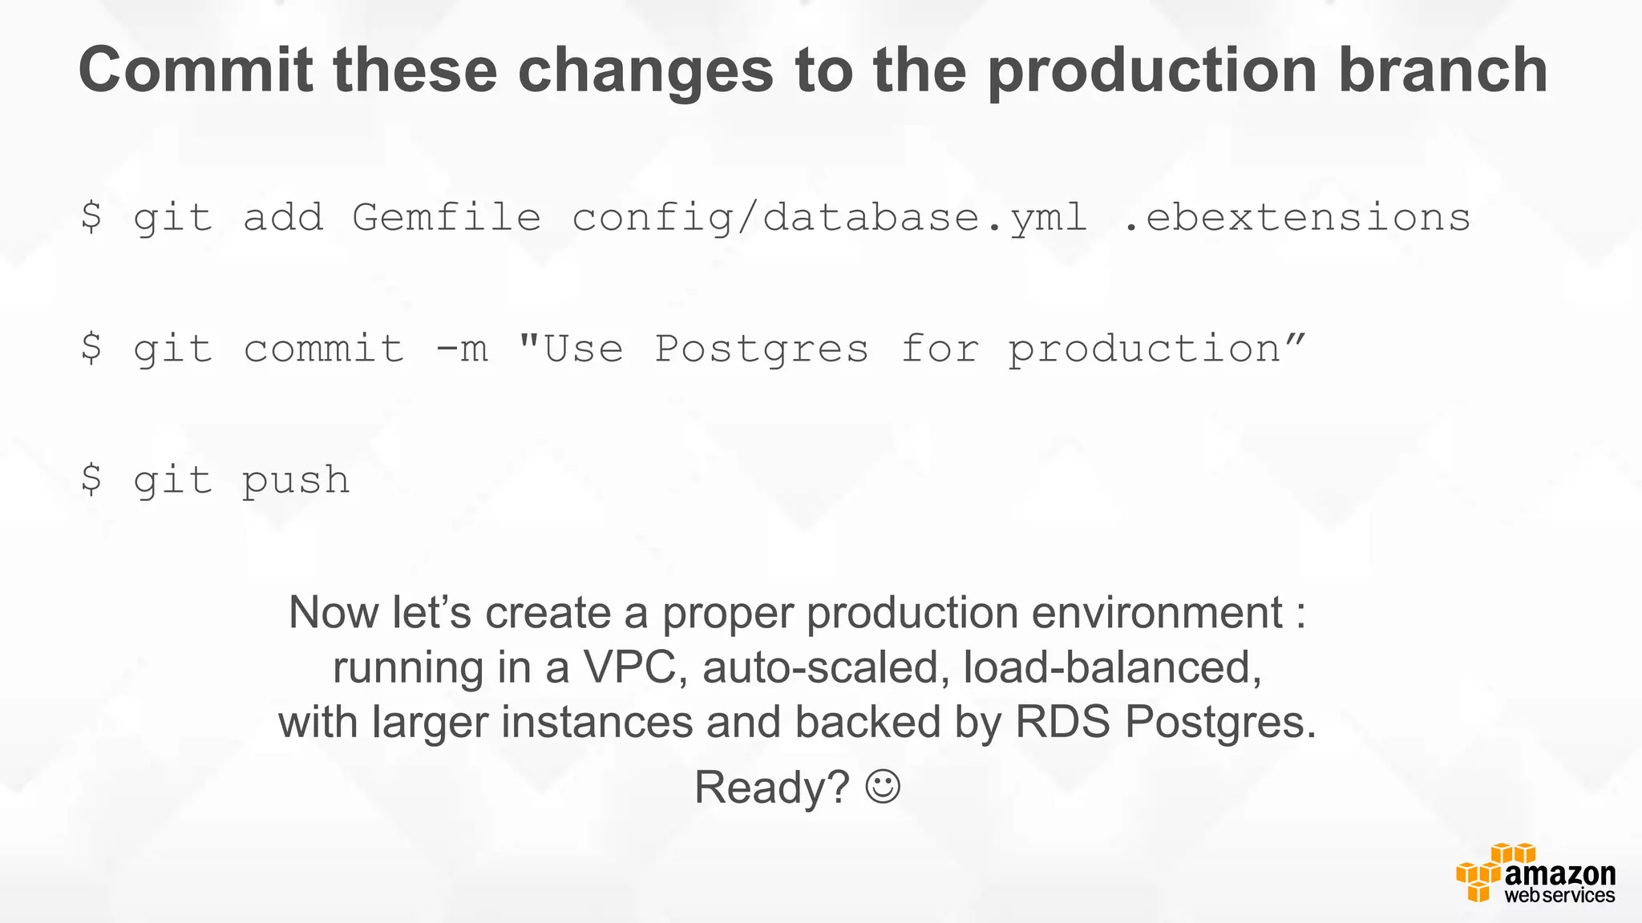
Task: Click the dollar prompt before git push
Action: 91,479
